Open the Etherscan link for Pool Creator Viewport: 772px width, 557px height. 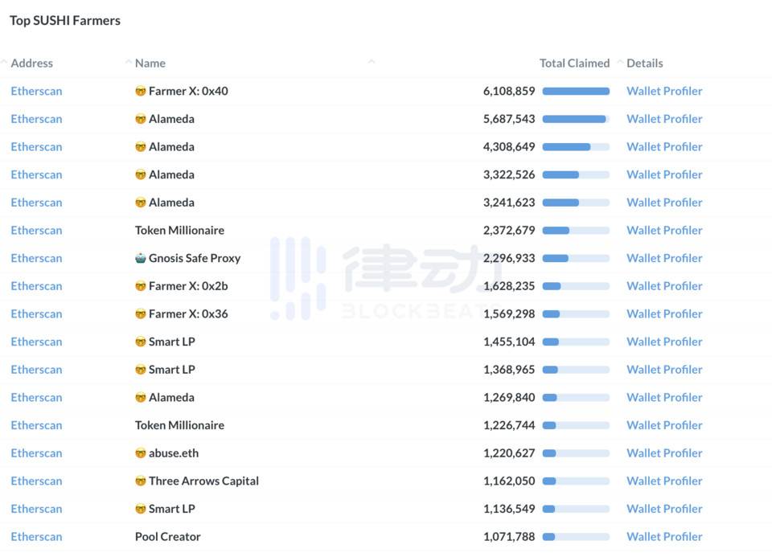(36, 537)
